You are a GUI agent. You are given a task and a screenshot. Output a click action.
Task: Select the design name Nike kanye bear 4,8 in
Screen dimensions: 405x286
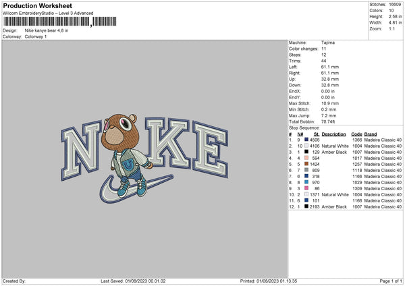pyautogui.click(x=47, y=30)
